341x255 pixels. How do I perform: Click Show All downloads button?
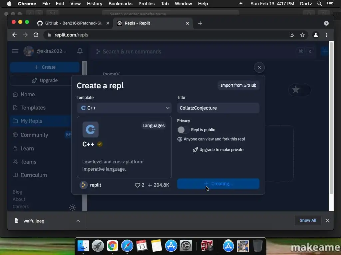pos(308,220)
